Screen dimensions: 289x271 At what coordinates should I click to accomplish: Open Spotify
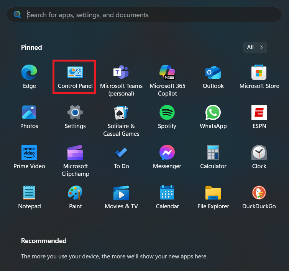coord(167,117)
